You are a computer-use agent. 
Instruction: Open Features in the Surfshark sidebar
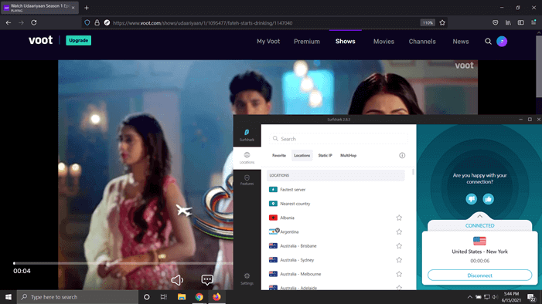(x=247, y=180)
